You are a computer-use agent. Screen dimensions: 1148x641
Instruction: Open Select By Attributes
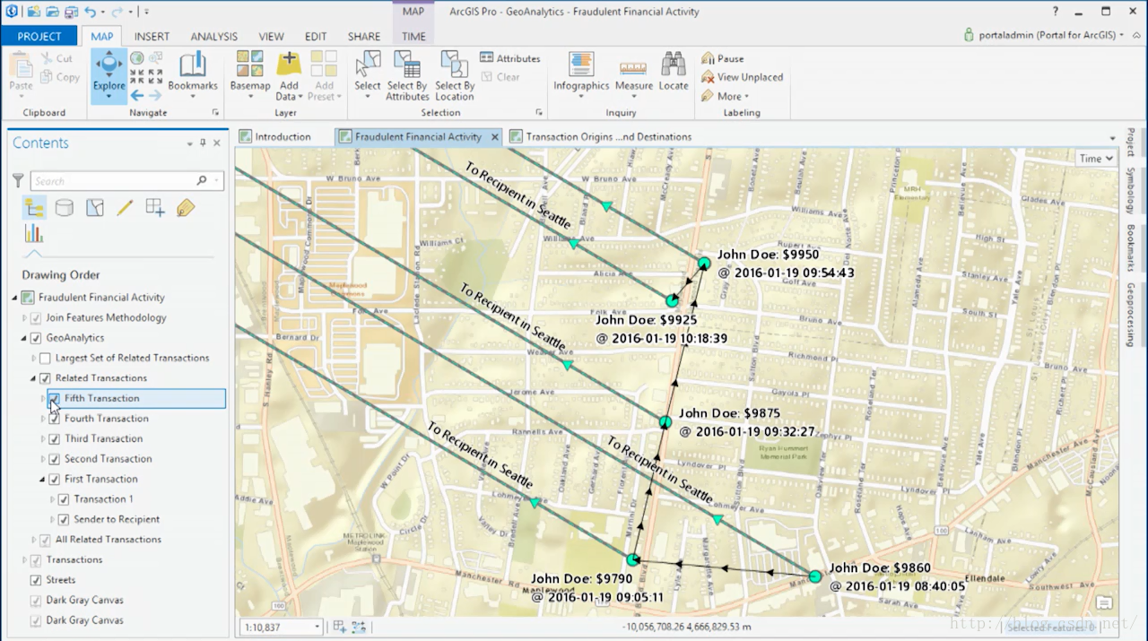click(x=408, y=74)
